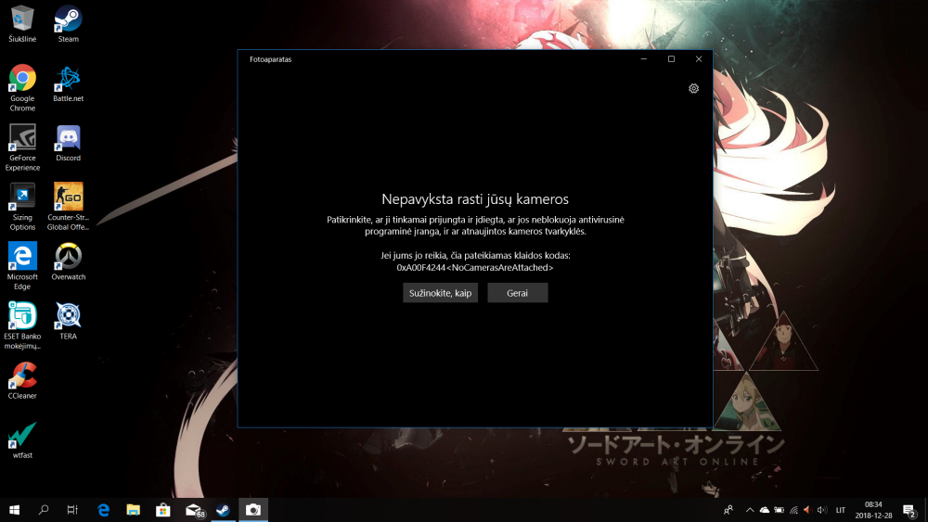The width and height of the screenshot is (928, 522).
Task: Click the "Gerai" button
Action: click(517, 293)
